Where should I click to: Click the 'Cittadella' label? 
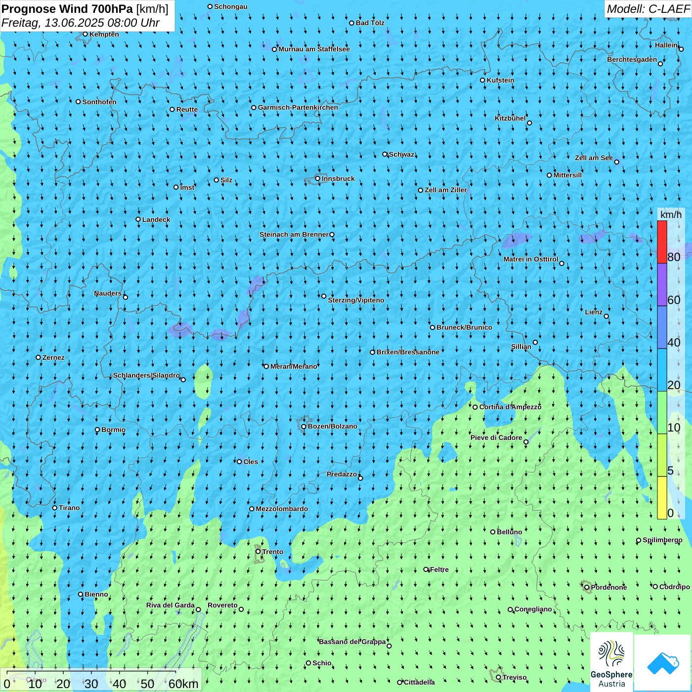pos(420,682)
